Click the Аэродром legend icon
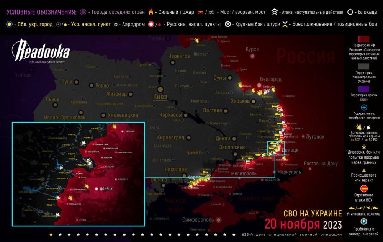This screenshot has height=242, width=383. point(116,25)
